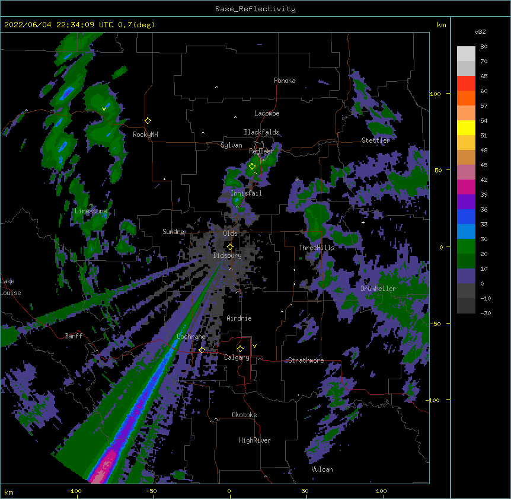Image resolution: width=511 pixels, height=499 pixels.
Task: Click the Drumheller label
Action: [378, 289]
